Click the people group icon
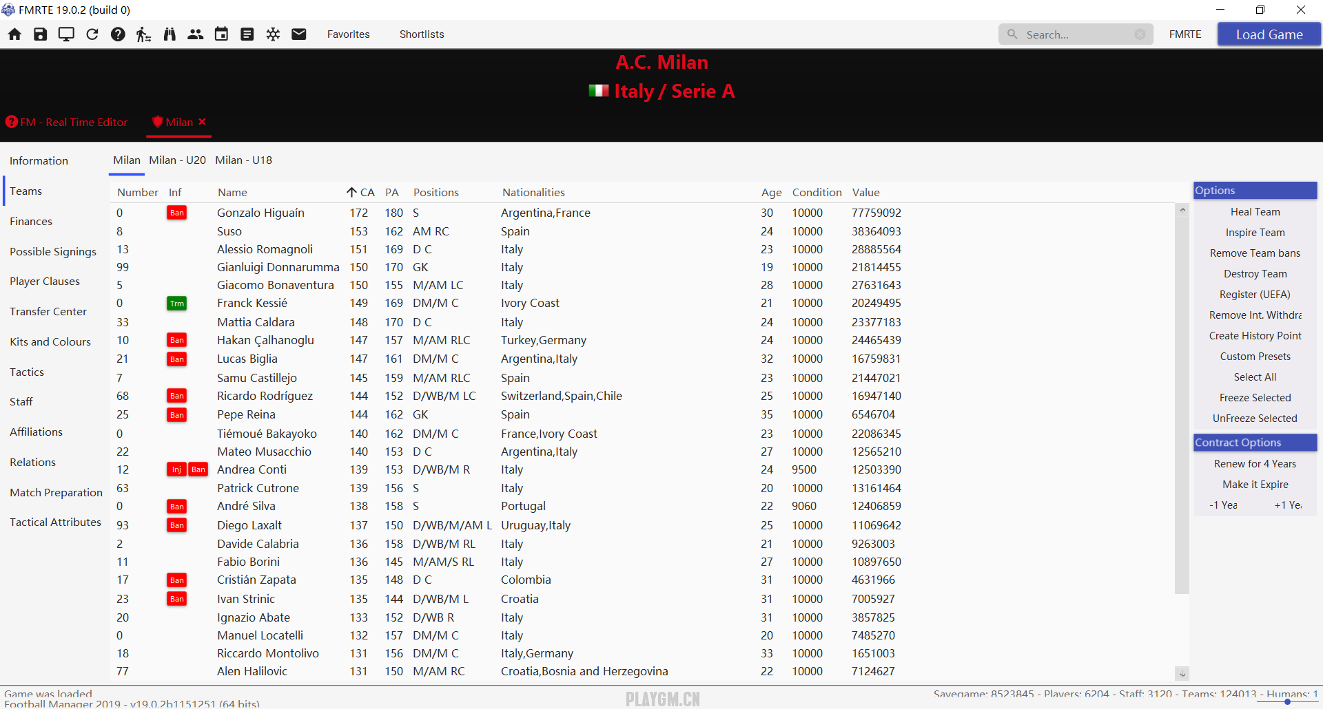This screenshot has height=709, width=1323. (x=196, y=34)
